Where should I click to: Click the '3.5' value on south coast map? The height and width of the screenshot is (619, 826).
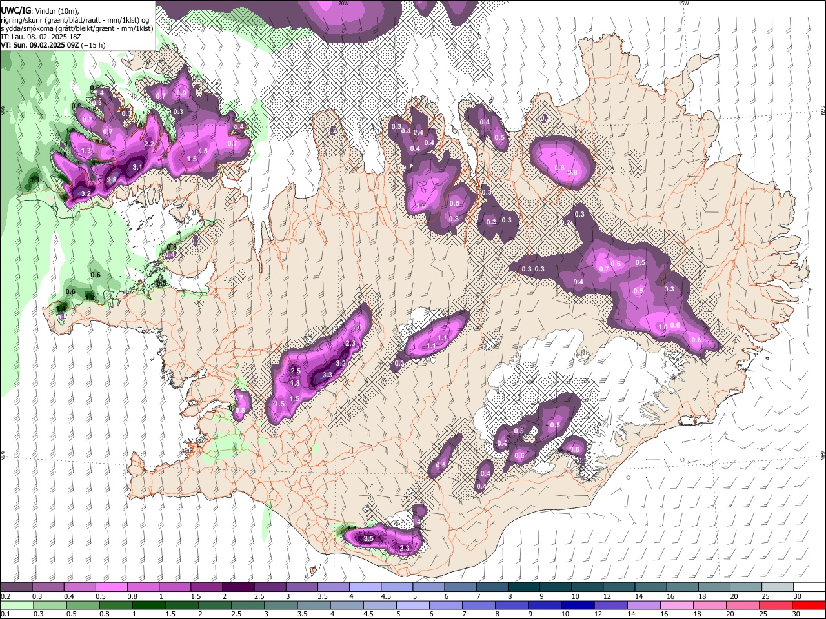368,538
